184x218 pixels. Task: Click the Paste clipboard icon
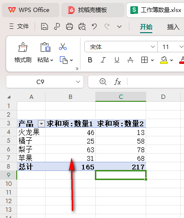pyautogui.click(x=45, y=47)
